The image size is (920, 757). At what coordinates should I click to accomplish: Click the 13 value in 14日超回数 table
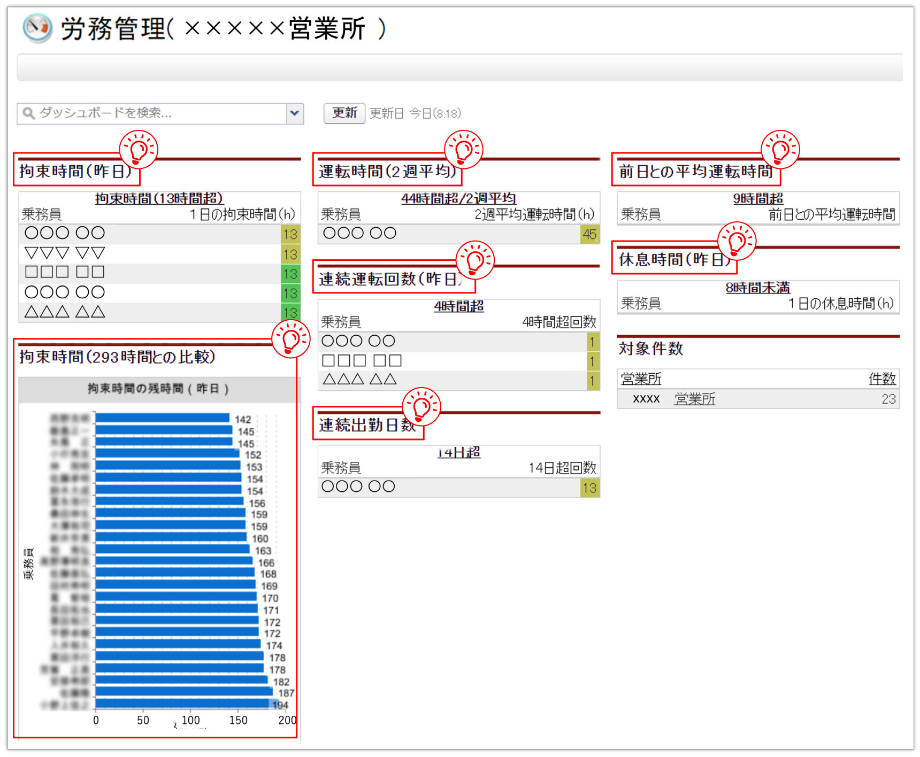pos(589,488)
